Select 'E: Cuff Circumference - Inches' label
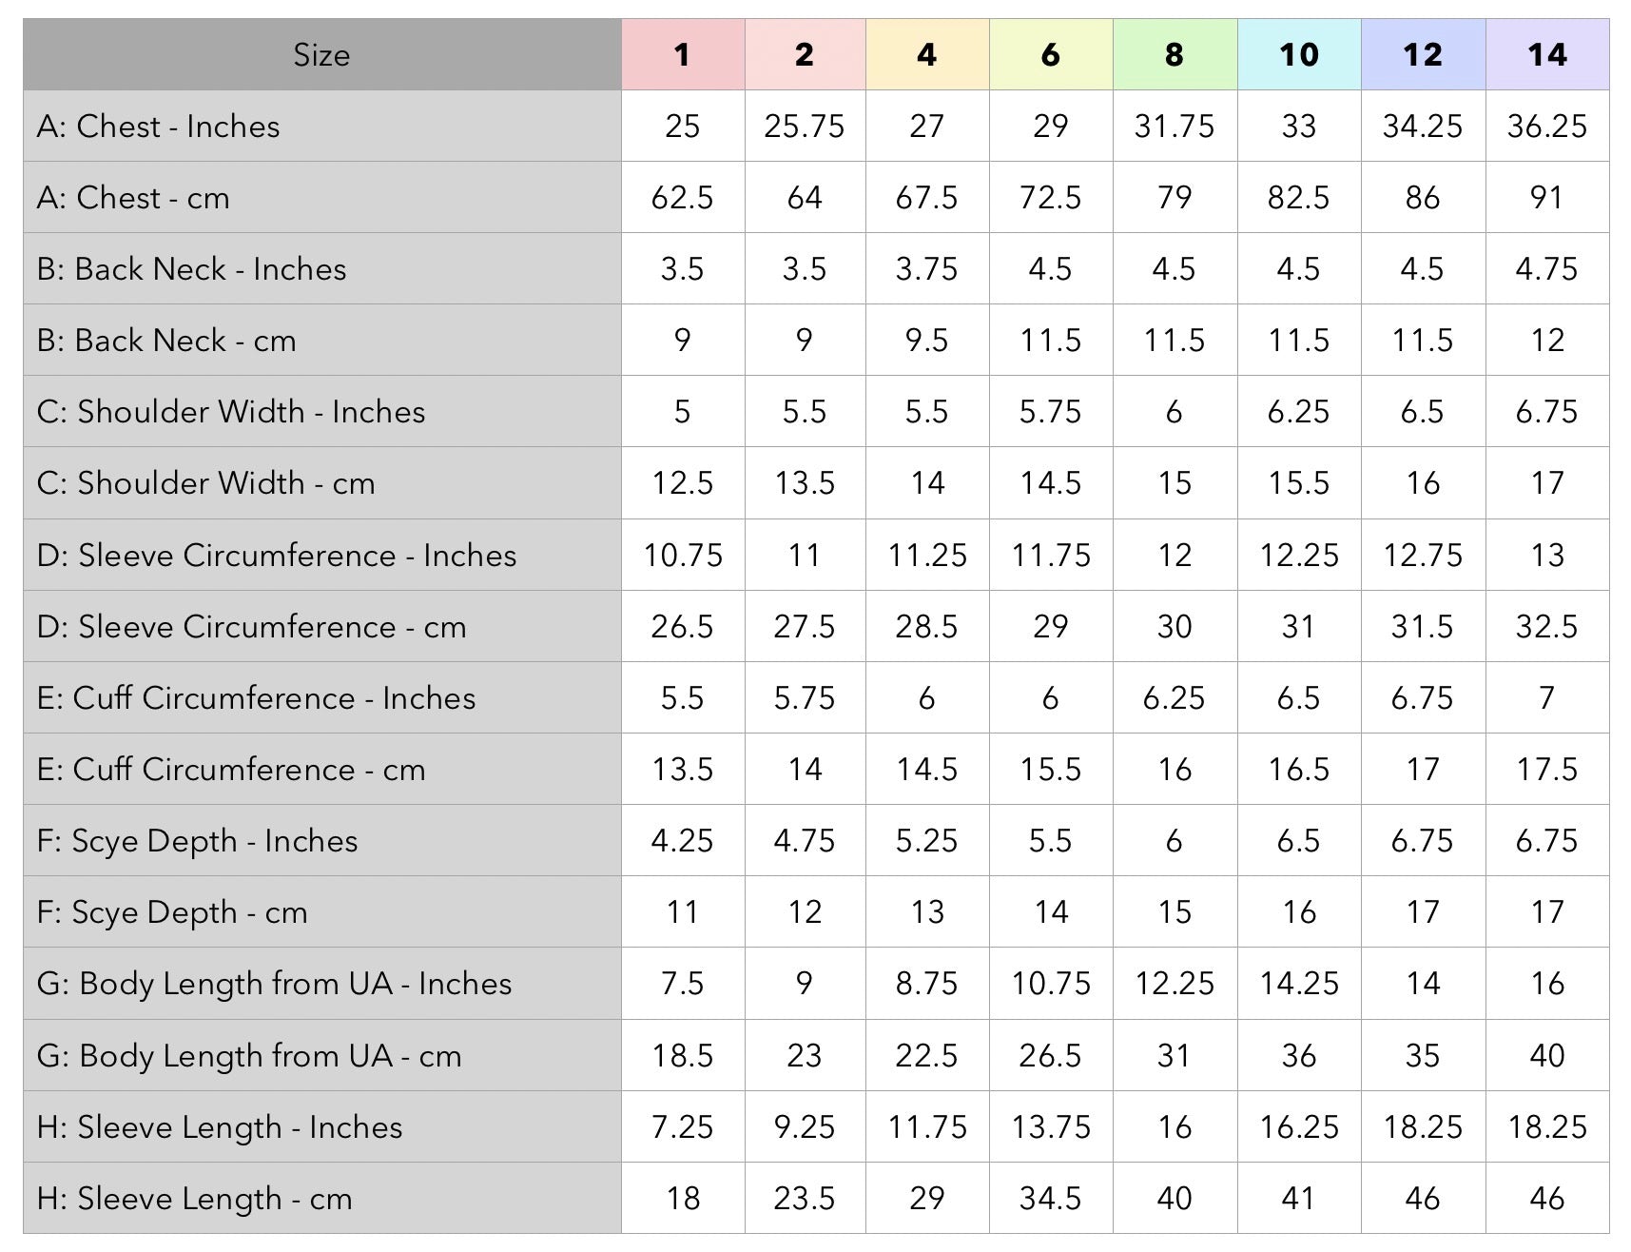Viewport: 1631px width, 1252px height. tap(256, 698)
